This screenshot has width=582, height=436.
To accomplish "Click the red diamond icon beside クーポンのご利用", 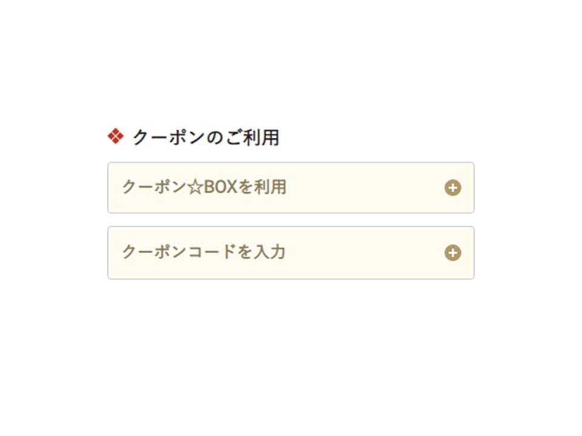I will point(115,137).
